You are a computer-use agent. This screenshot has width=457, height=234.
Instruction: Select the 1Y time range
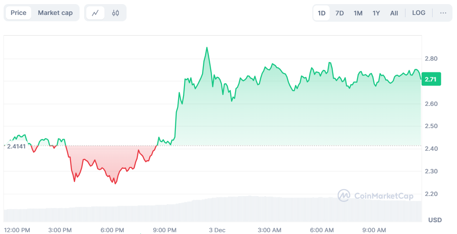(x=376, y=13)
